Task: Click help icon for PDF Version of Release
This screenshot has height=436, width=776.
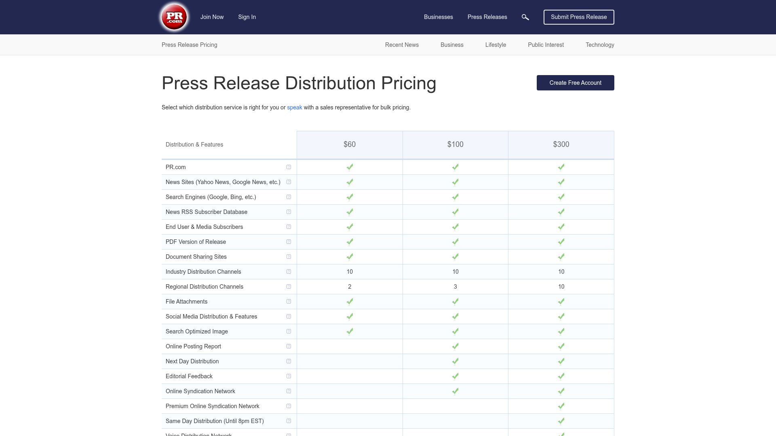Action: [289, 242]
